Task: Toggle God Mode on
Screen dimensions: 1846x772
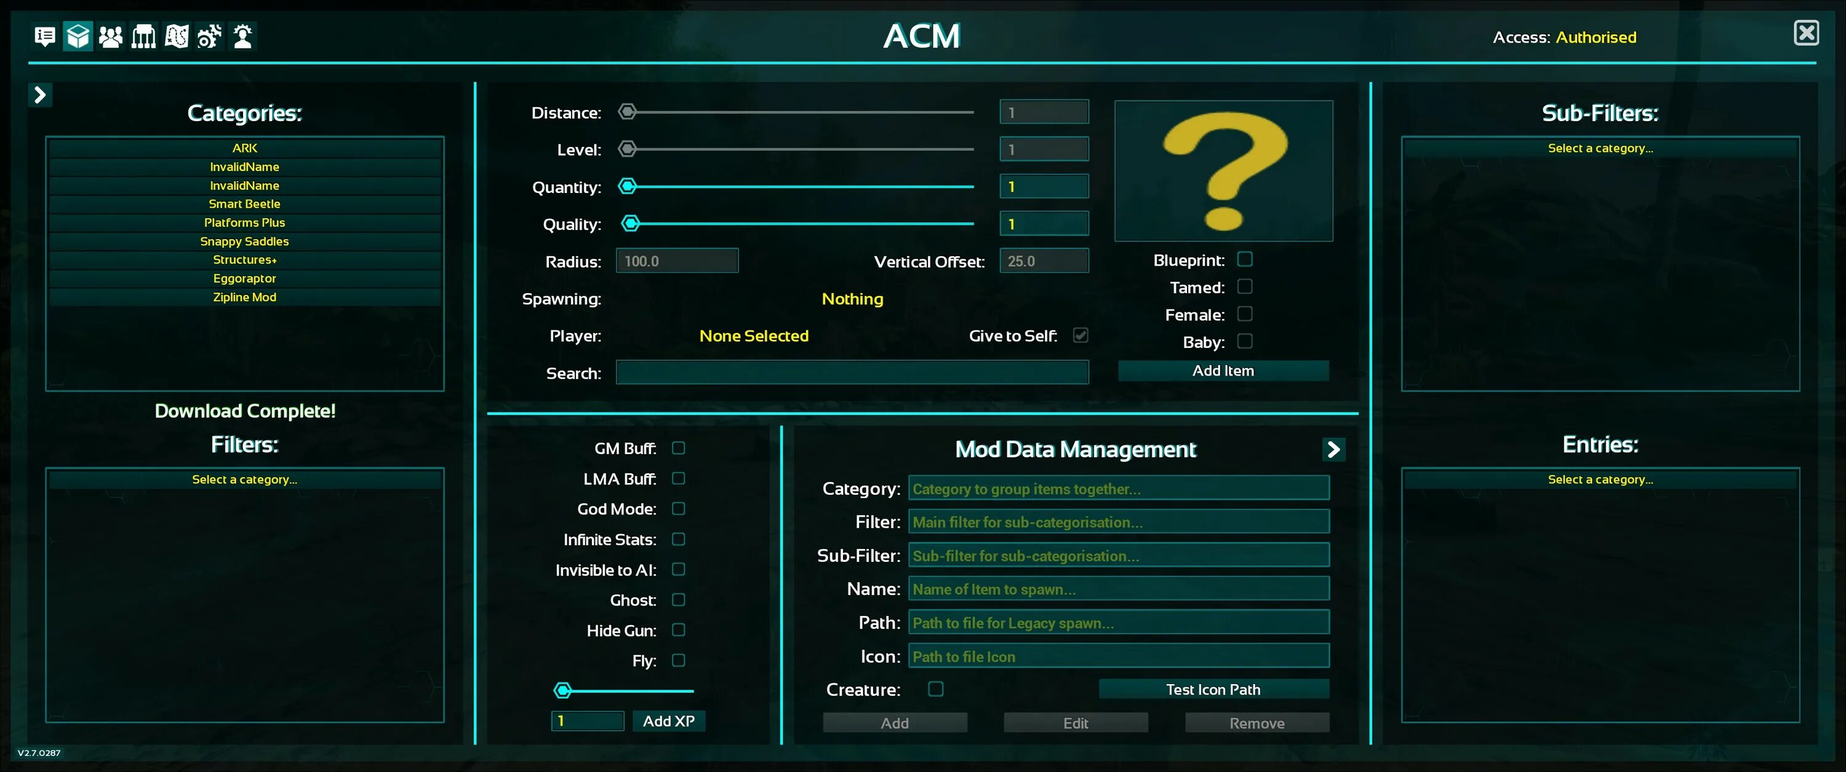Action: click(678, 508)
